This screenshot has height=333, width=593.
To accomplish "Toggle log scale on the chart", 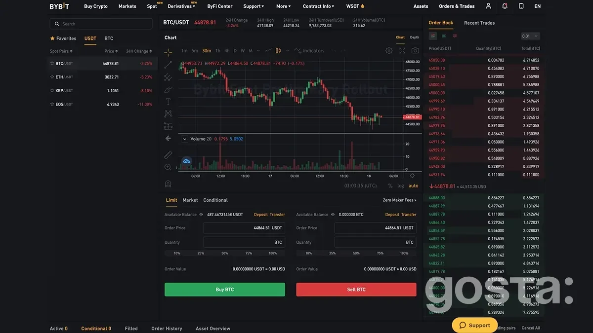I will [x=401, y=185].
